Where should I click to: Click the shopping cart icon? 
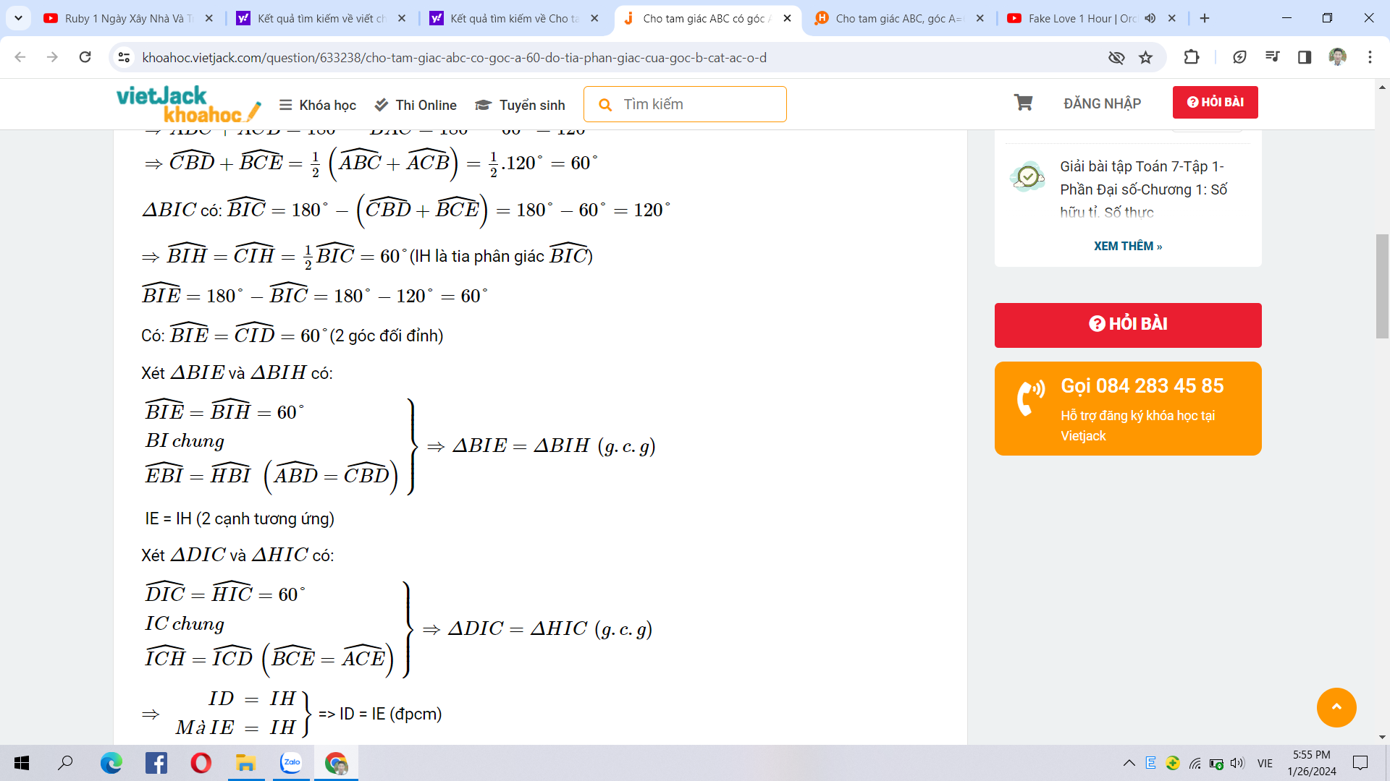(x=1023, y=103)
